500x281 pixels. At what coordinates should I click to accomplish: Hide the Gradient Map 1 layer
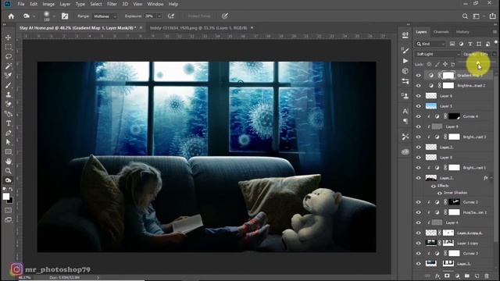pos(419,76)
